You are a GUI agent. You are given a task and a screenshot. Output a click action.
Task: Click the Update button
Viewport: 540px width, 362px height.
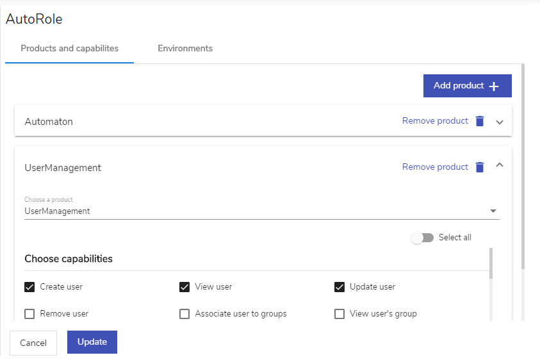[x=92, y=342]
